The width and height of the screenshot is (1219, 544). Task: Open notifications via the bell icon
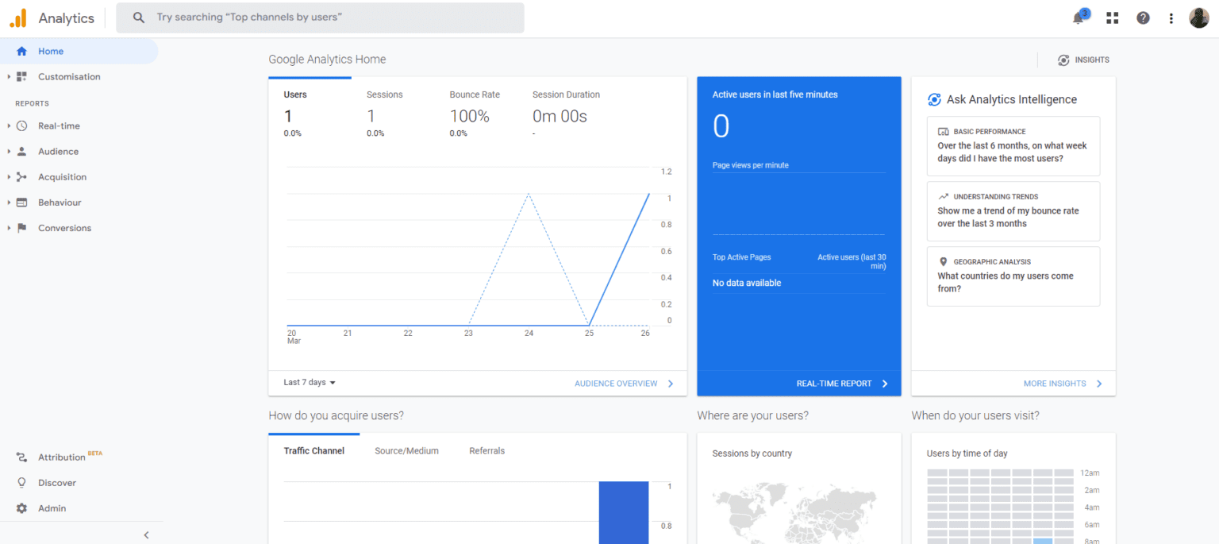[x=1079, y=17]
